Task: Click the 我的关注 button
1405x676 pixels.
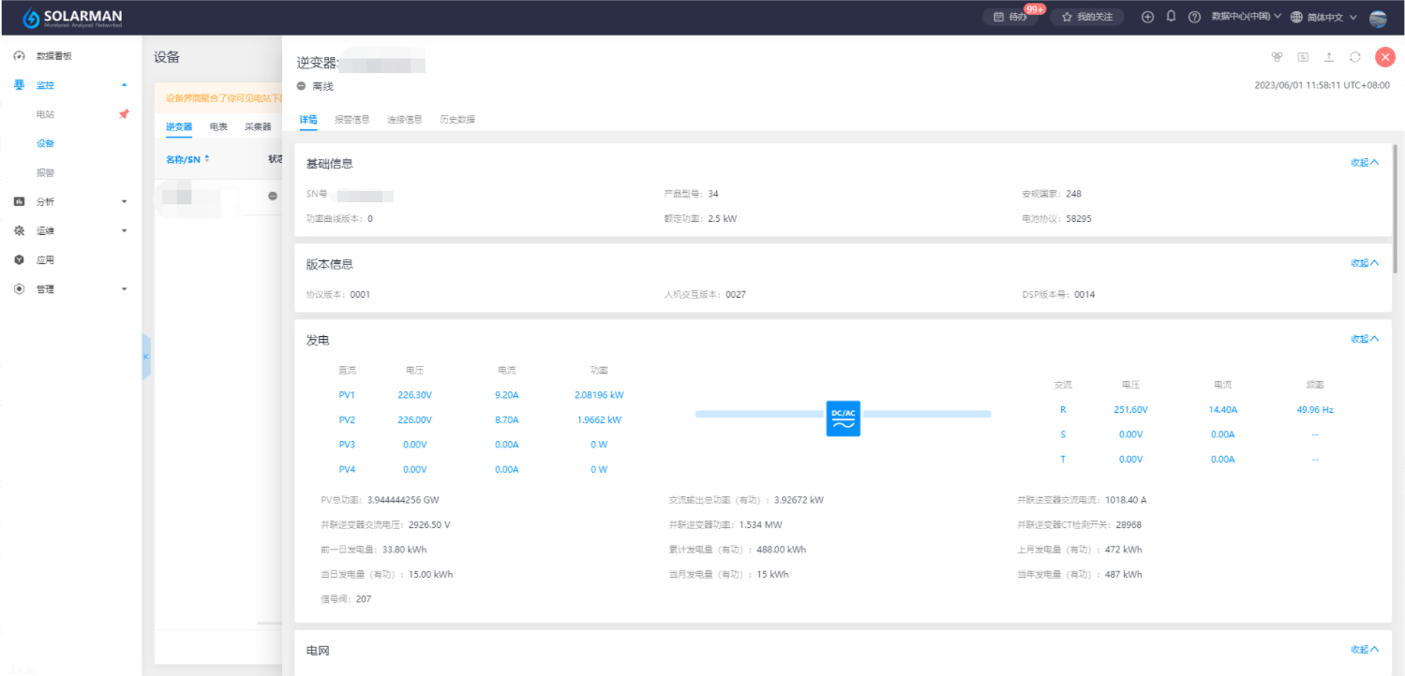Action: tap(1087, 17)
